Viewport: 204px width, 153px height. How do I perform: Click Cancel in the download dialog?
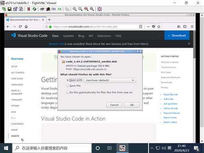(x=114, y=105)
